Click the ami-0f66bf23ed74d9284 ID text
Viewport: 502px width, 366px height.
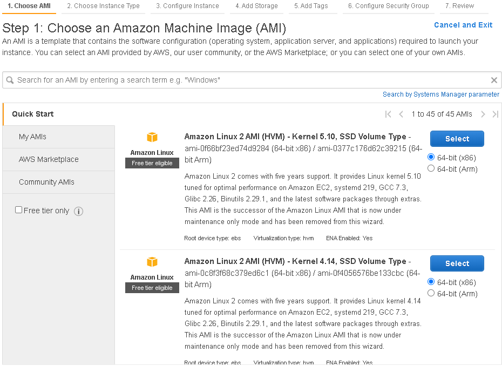pos(227,148)
